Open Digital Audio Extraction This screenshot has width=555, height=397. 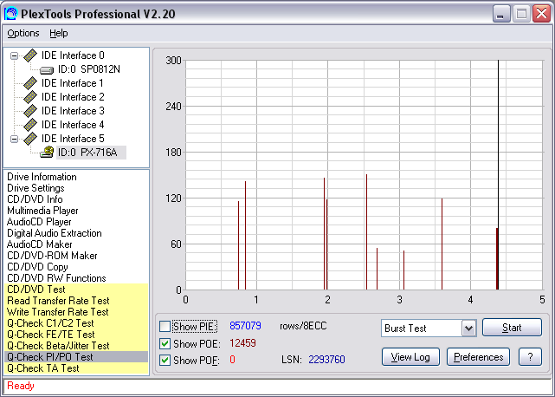coord(55,233)
